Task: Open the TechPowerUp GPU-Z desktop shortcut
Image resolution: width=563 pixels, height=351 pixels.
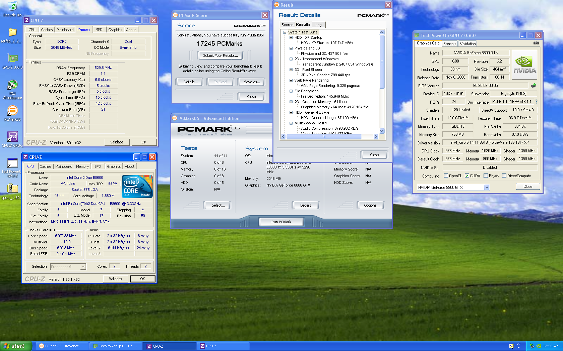Action: click(x=12, y=163)
